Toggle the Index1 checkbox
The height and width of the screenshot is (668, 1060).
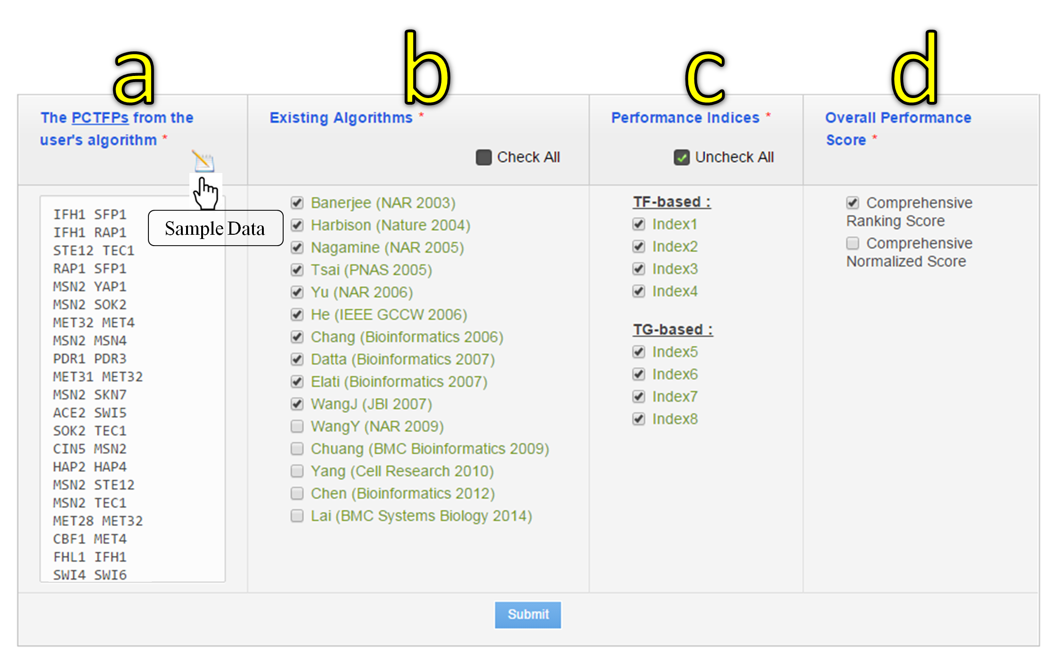pos(638,224)
